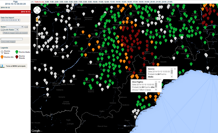
Task: Click the gray marker above Beinette
Action: click(74, 76)
